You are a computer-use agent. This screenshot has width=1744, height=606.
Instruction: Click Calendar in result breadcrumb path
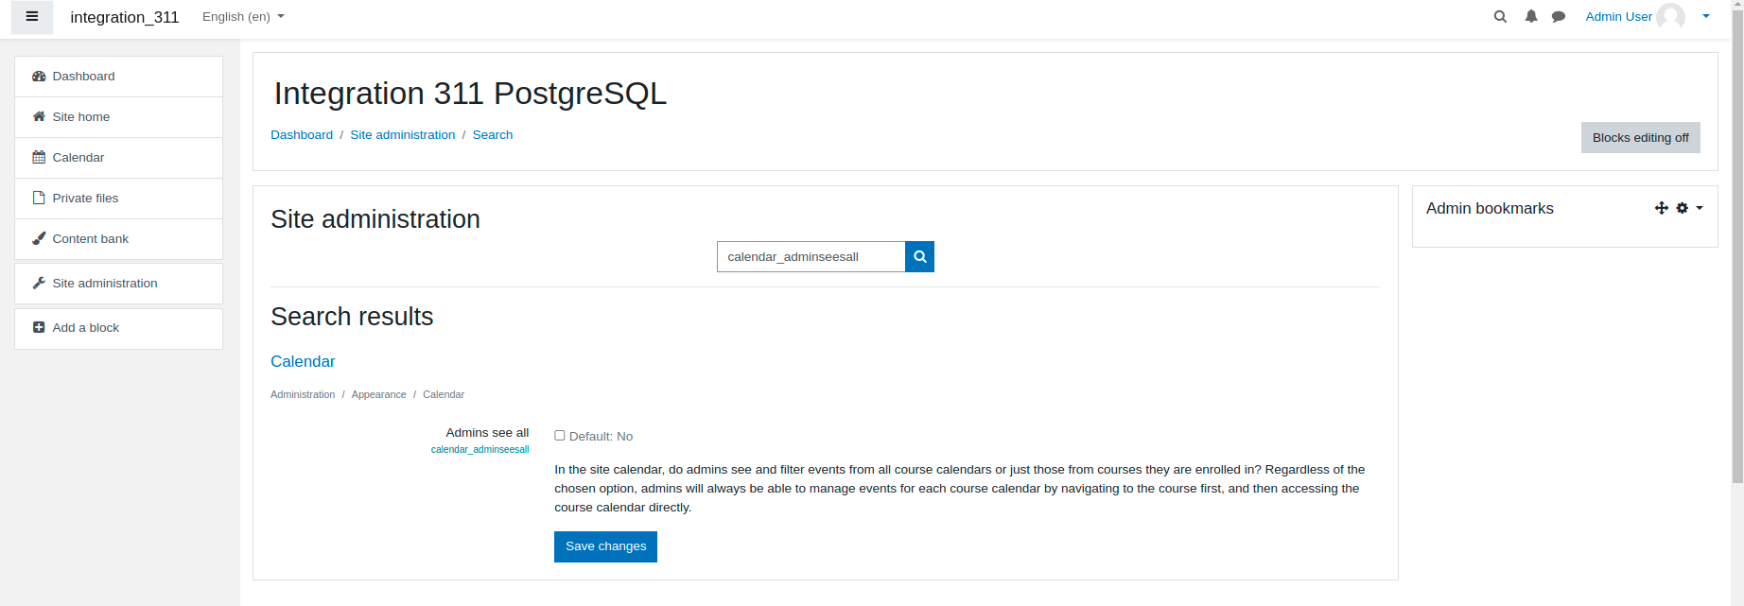444,395
